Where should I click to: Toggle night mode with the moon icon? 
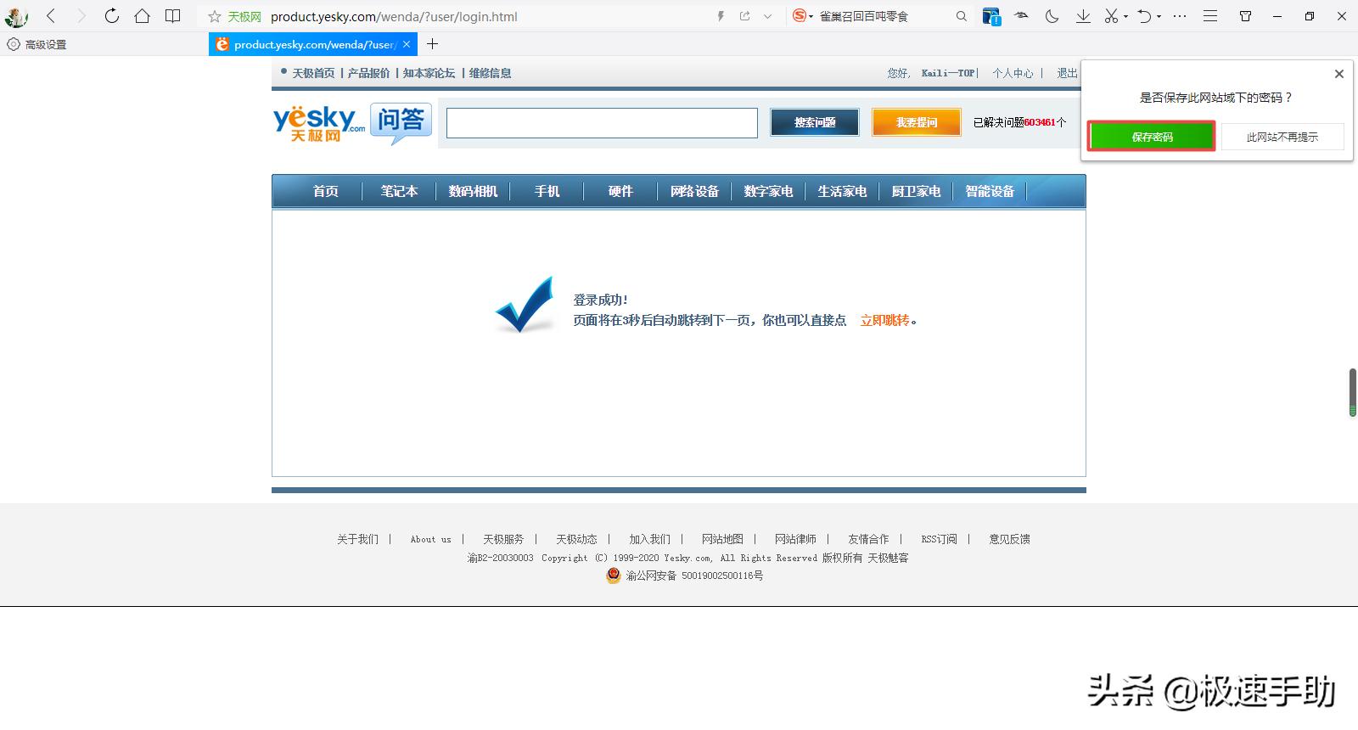(1052, 16)
